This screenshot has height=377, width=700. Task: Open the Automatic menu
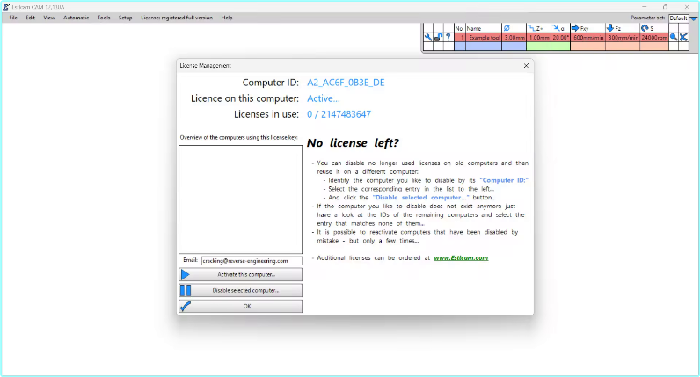[76, 18]
